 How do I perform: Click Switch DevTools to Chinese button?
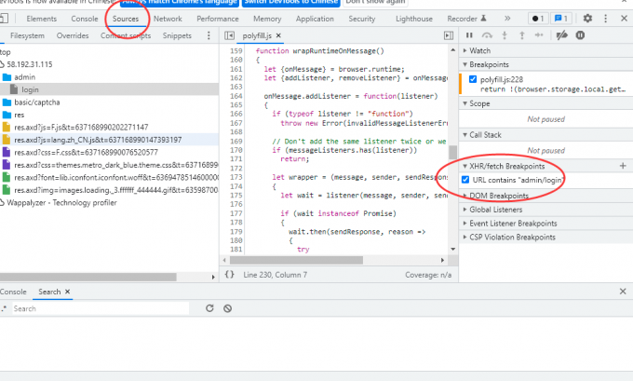click(x=291, y=2)
